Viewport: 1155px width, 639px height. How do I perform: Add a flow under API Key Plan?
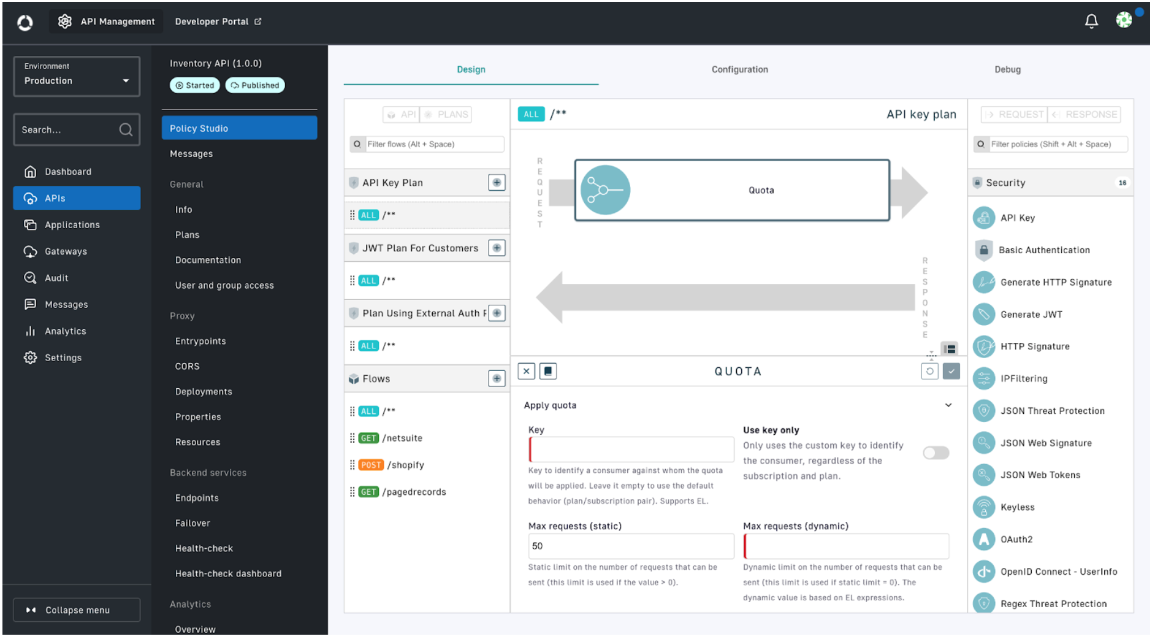pos(497,182)
